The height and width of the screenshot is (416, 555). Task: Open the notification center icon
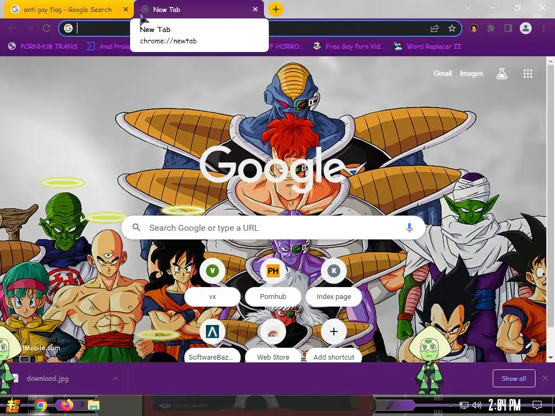(x=537, y=405)
